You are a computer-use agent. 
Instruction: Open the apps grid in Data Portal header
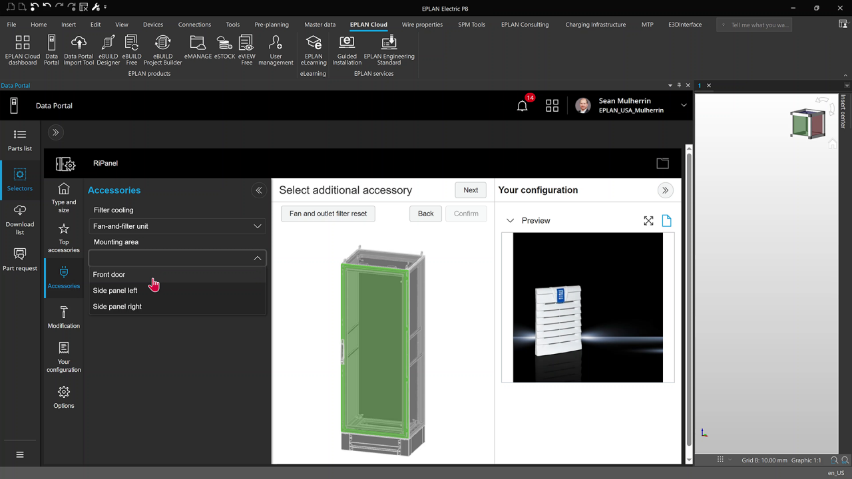point(552,105)
